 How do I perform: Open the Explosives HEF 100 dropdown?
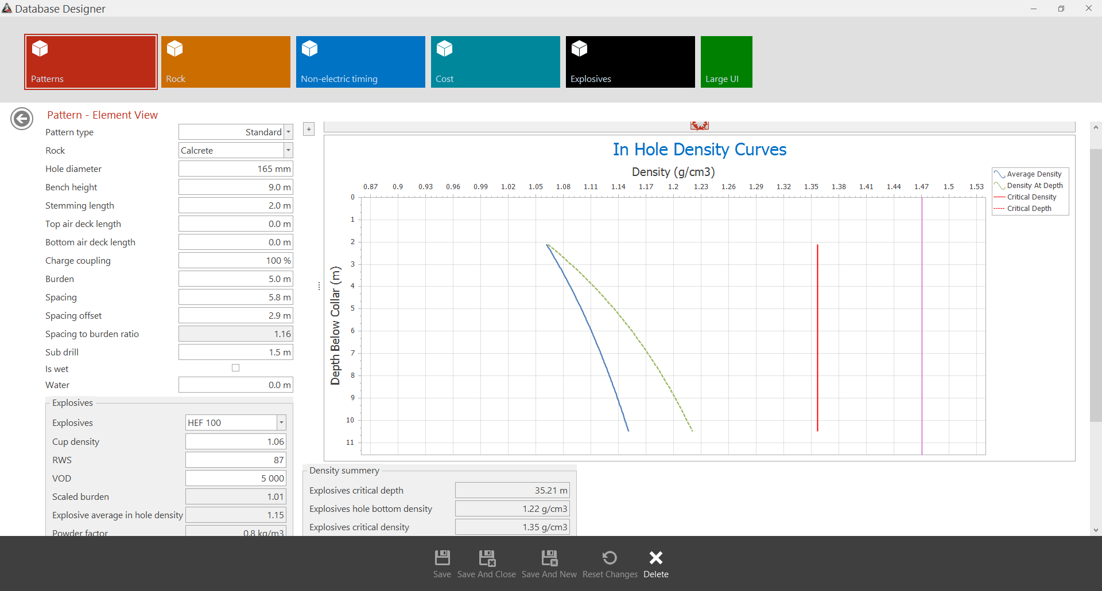point(281,422)
